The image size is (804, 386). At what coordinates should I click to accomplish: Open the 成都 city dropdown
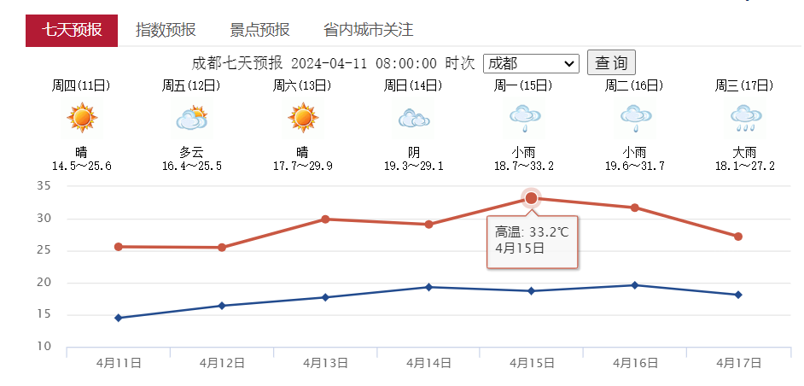pyautogui.click(x=531, y=64)
